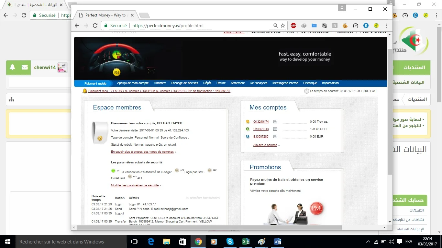The height and width of the screenshot is (248, 442).
Task: Expand the Windows system tray hidden icons arrow
Action: [368, 242]
